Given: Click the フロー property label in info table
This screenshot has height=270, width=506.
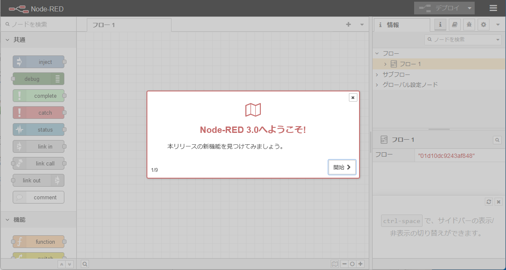Looking at the screenshot, I should [384, 154].
